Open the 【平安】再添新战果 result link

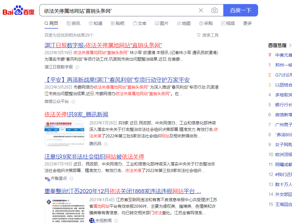point(117,80)
